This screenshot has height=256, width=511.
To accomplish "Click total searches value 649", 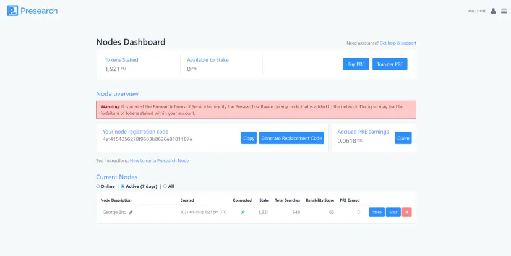I will coord(296,212).
